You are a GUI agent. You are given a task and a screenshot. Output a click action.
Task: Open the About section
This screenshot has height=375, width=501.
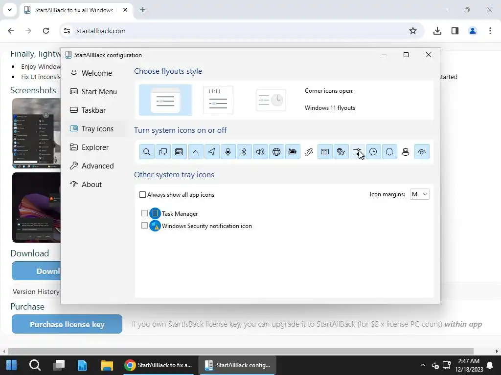click(x=96, y=184)
